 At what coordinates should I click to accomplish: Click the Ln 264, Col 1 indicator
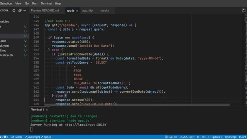187,137
